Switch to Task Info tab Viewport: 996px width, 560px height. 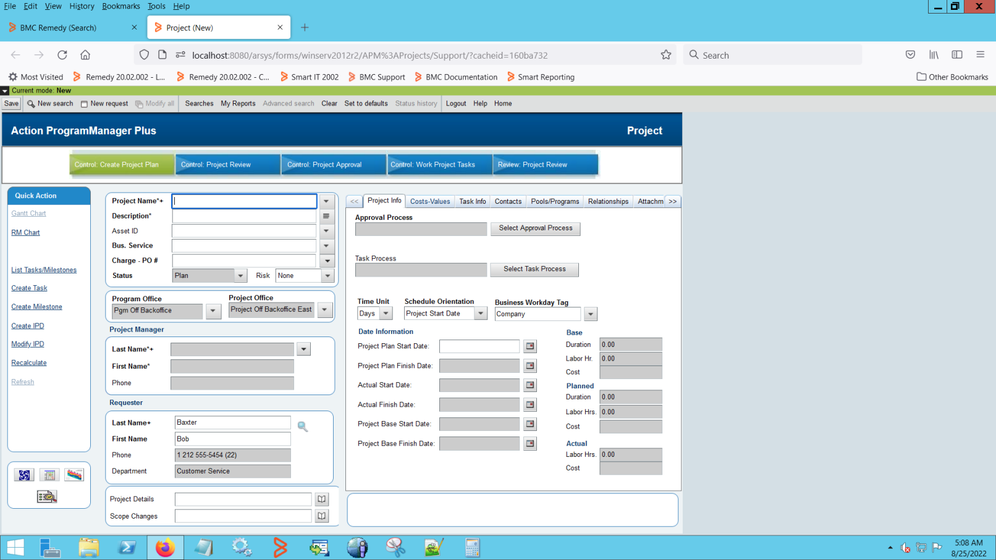[x=473, y=201]
